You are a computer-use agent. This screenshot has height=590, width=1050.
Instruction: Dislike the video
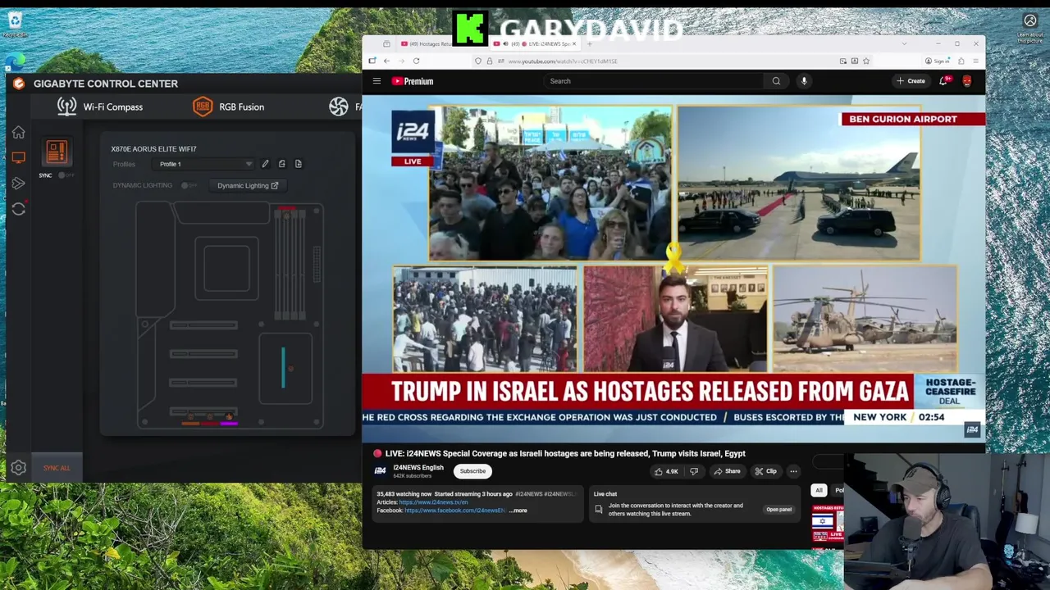[694, 471]
